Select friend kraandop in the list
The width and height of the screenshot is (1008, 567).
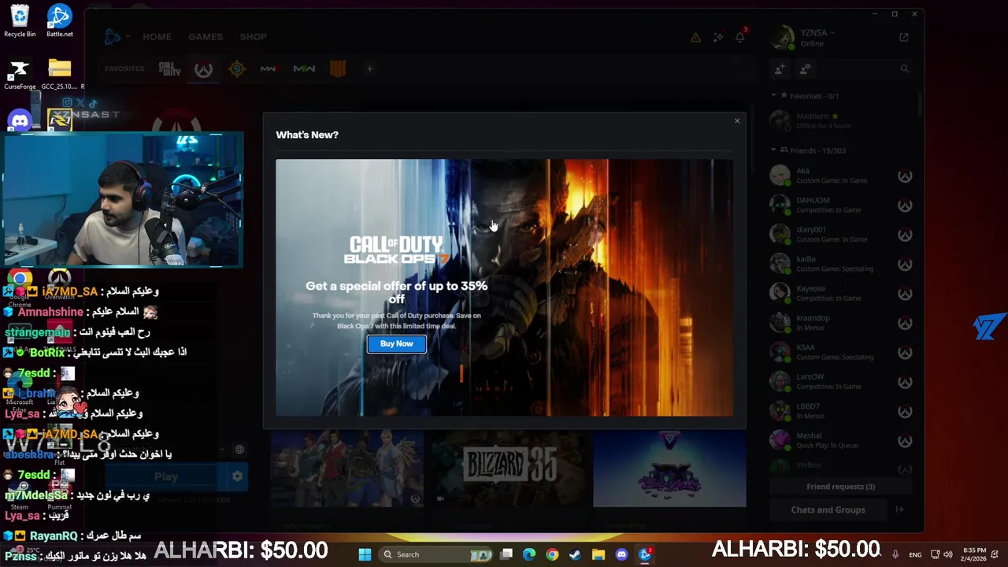click(841, 322)
